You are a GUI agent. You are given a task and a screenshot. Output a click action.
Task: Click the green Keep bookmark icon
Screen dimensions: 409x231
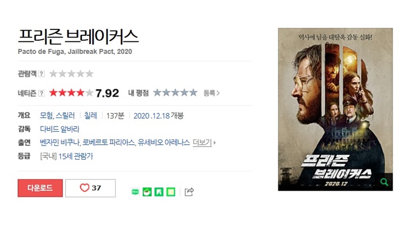(159, 192)
